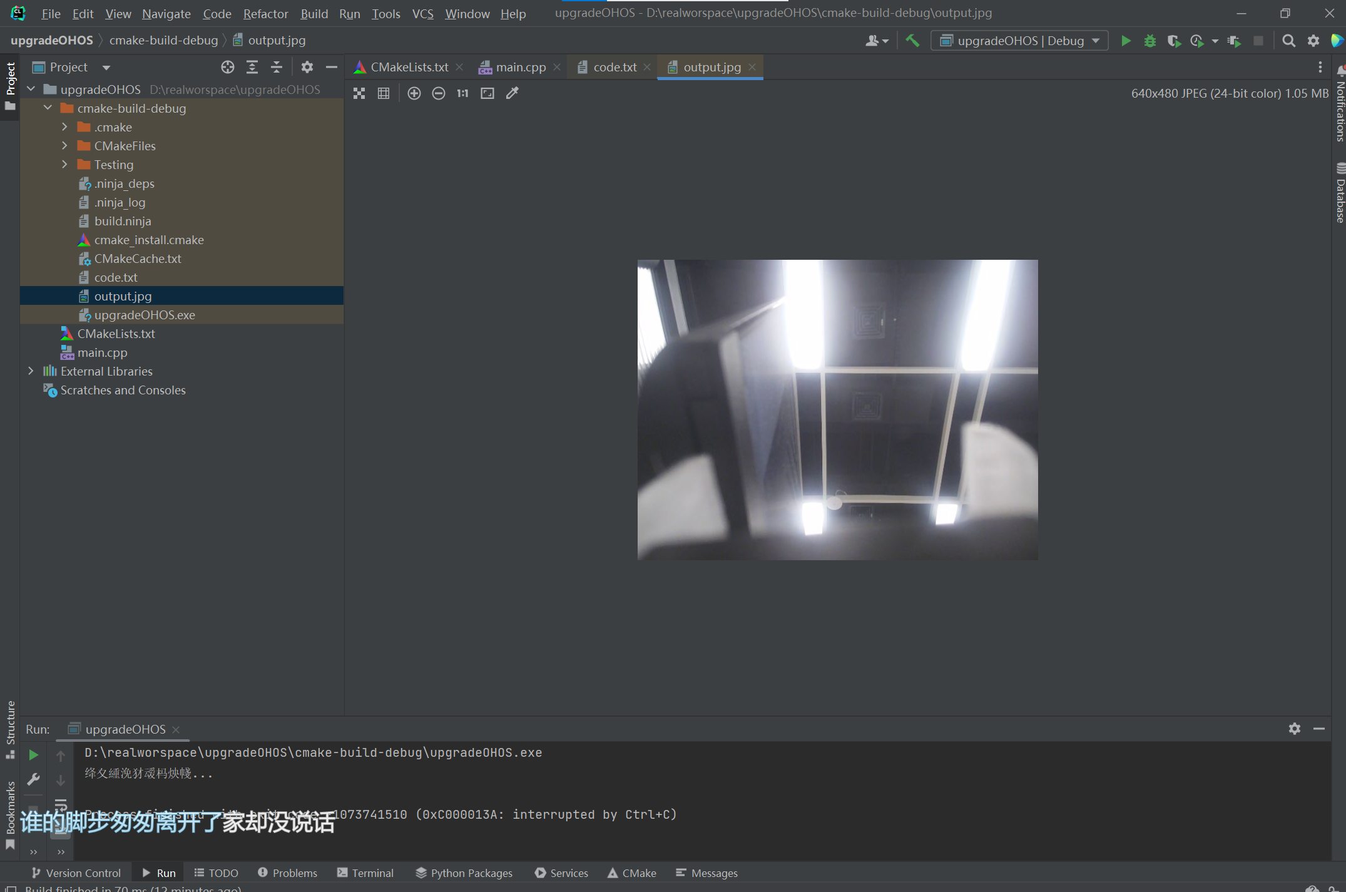Close the upgradeOHOS run tab
The width and height of the screenshot is (1346, 892).
[176, 730]
